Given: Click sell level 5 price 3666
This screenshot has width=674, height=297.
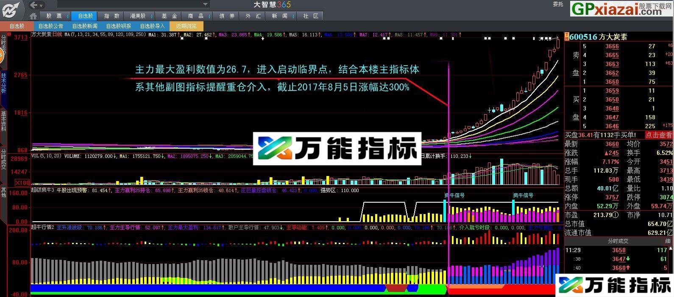Looking at the screenshot, I should (x=612, y=46).
